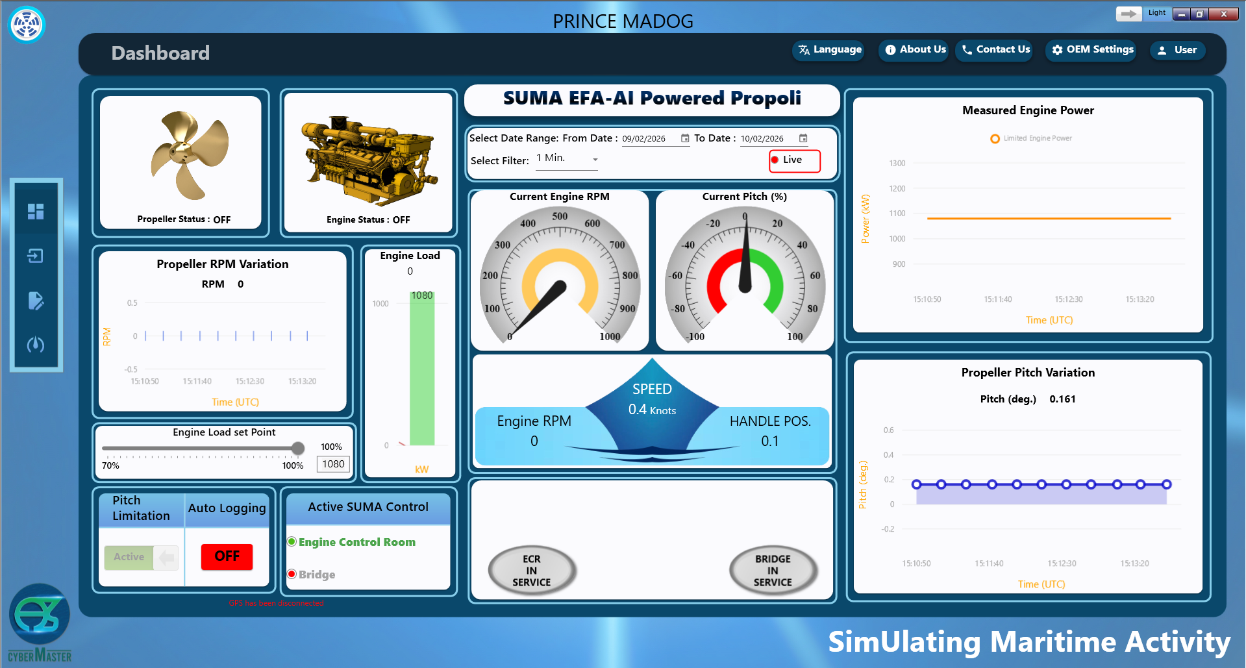Click the To Date field 10/02/2026
Screen dimensions: 1246x668
pyautogui.click(x=775, y=138)
